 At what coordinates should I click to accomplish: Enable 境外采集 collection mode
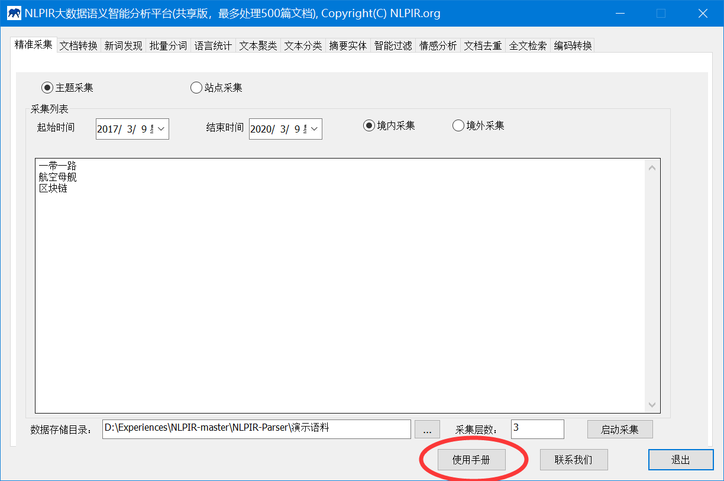[458, 125]
